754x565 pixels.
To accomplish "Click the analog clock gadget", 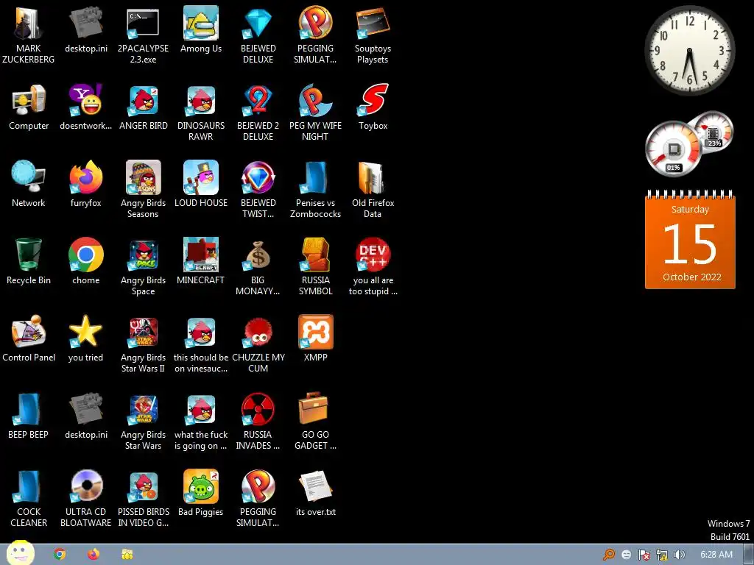I will pyautogui.click(x=689, y=51).
